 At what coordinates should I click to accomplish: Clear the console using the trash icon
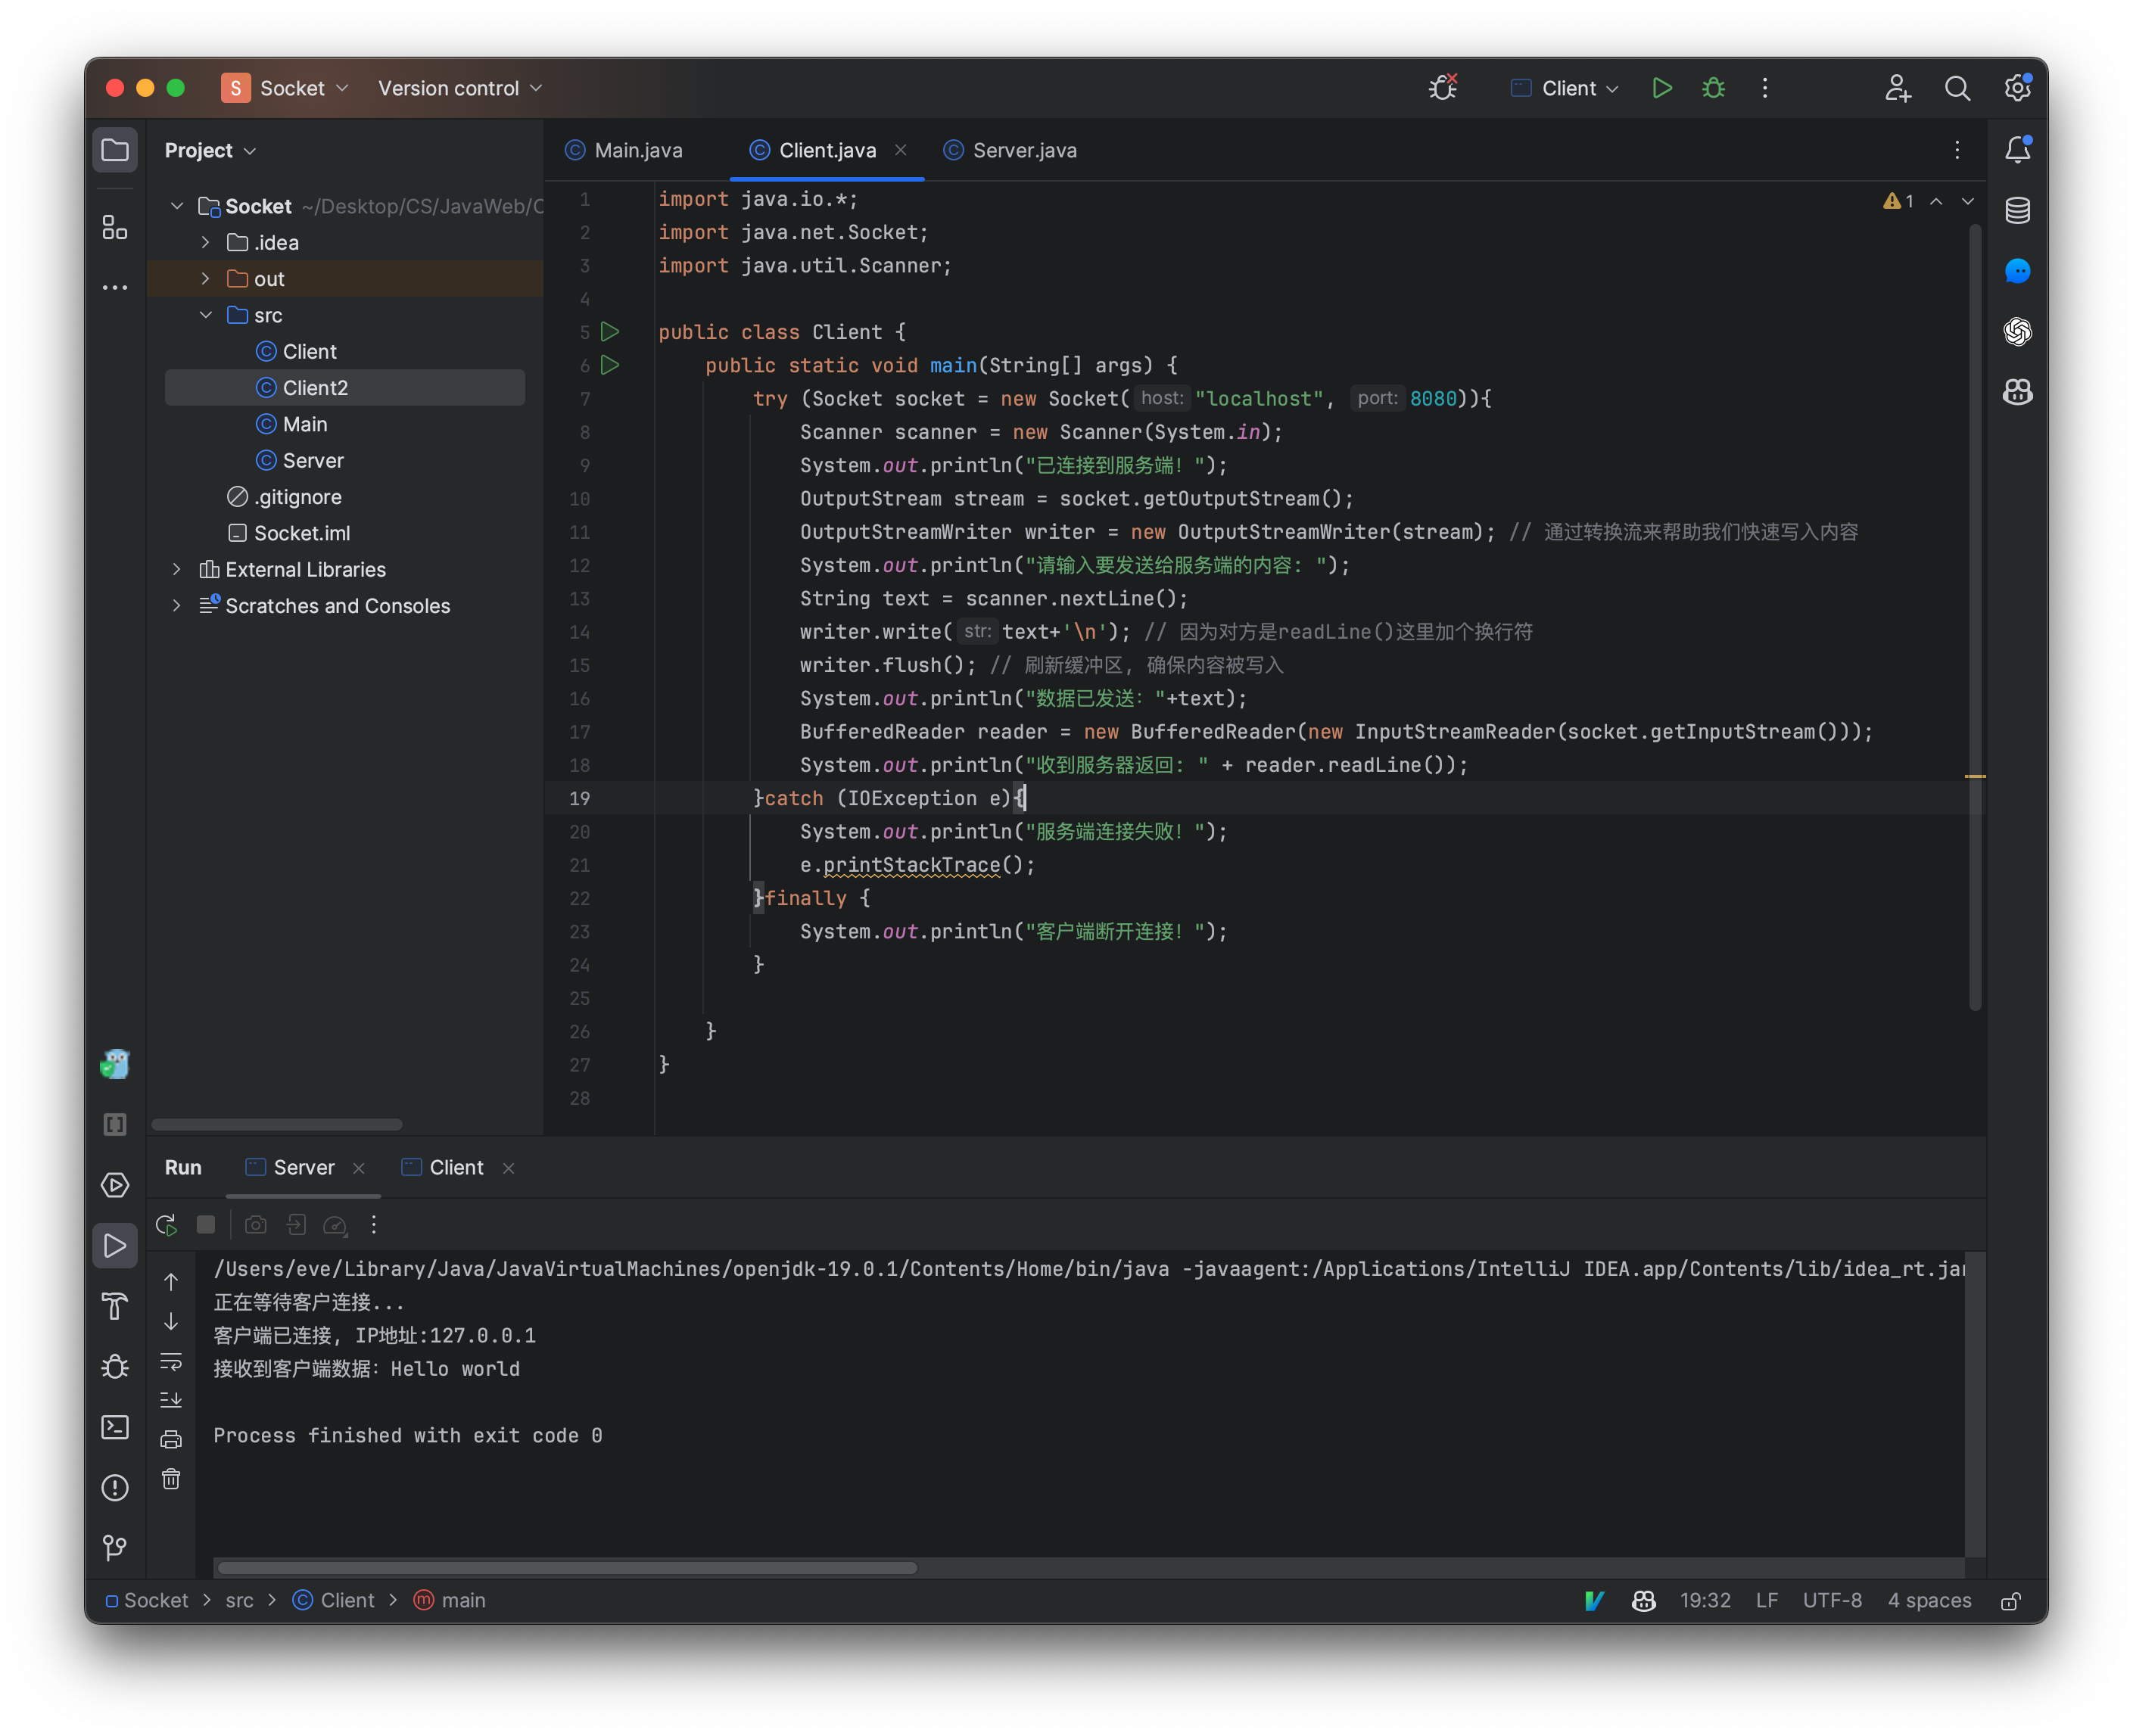[x=171, y=1480]
